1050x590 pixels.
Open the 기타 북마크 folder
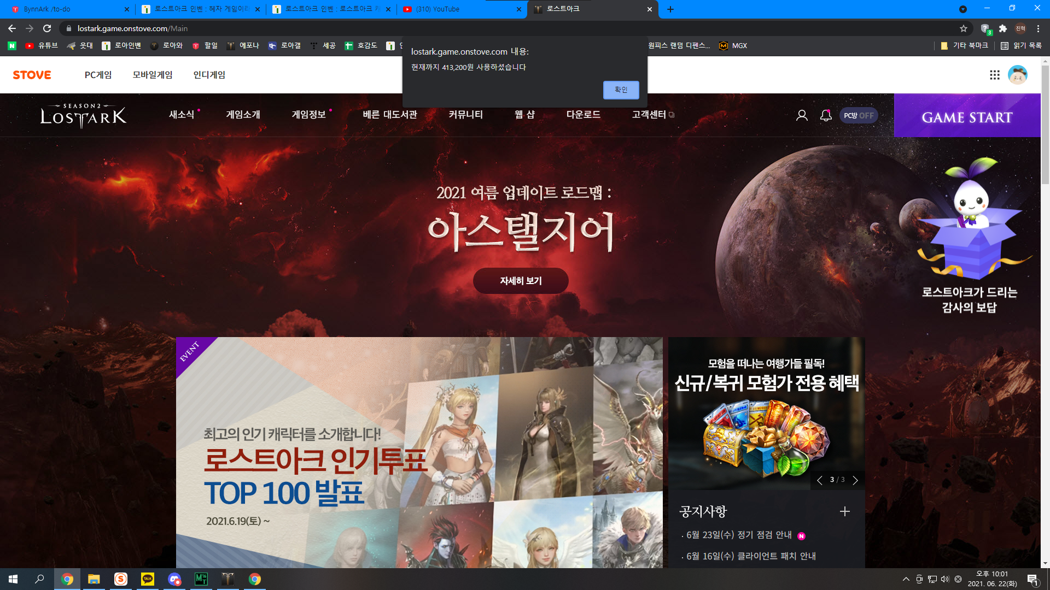(x=964, y=46)
